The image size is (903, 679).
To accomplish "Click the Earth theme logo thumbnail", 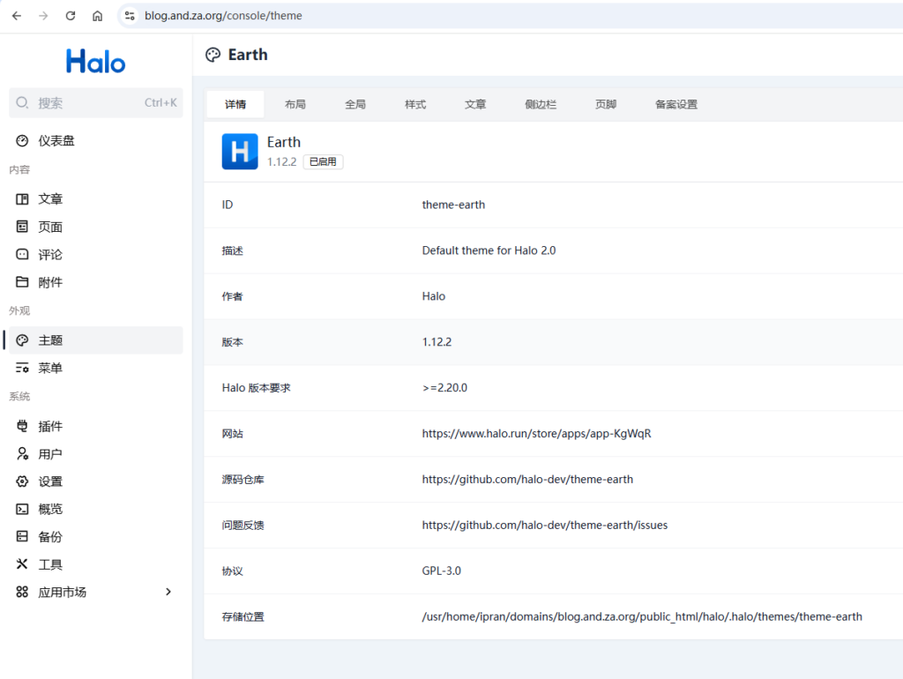I will pyautogui.click(x=240, y=152).
